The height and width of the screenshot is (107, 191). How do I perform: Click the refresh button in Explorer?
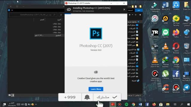click(x=61, y=15)
